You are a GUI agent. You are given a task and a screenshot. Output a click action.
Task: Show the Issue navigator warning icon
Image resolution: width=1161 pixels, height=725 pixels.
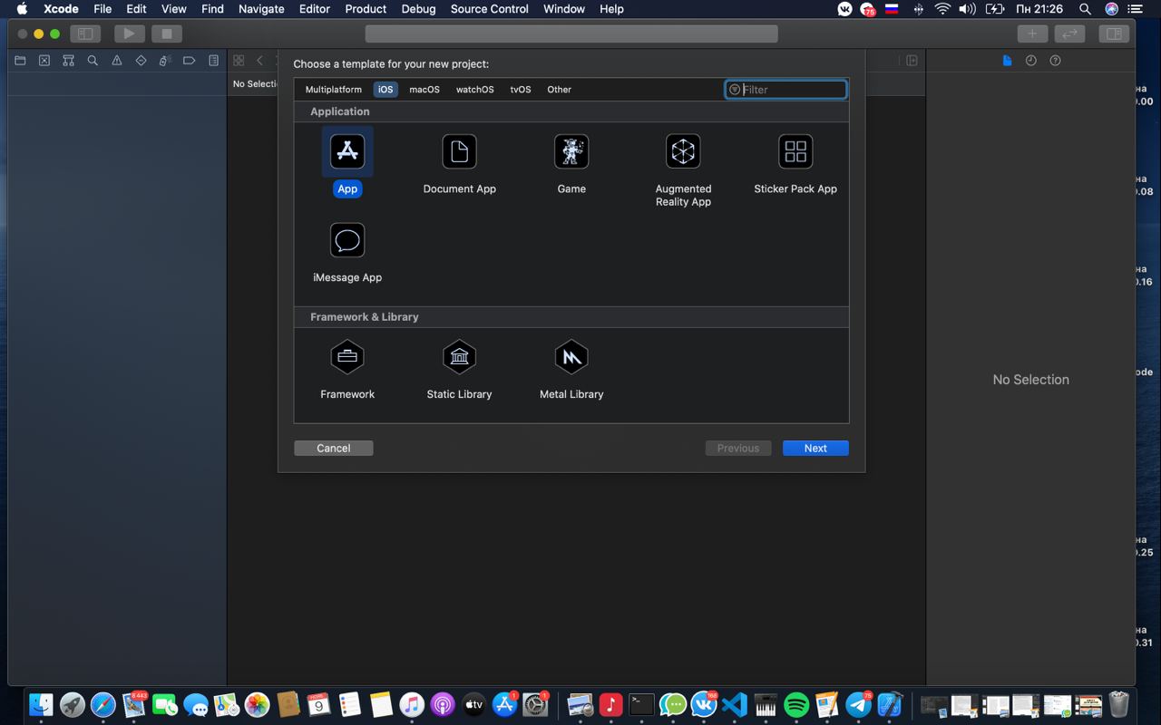click(x=117, y=61)
